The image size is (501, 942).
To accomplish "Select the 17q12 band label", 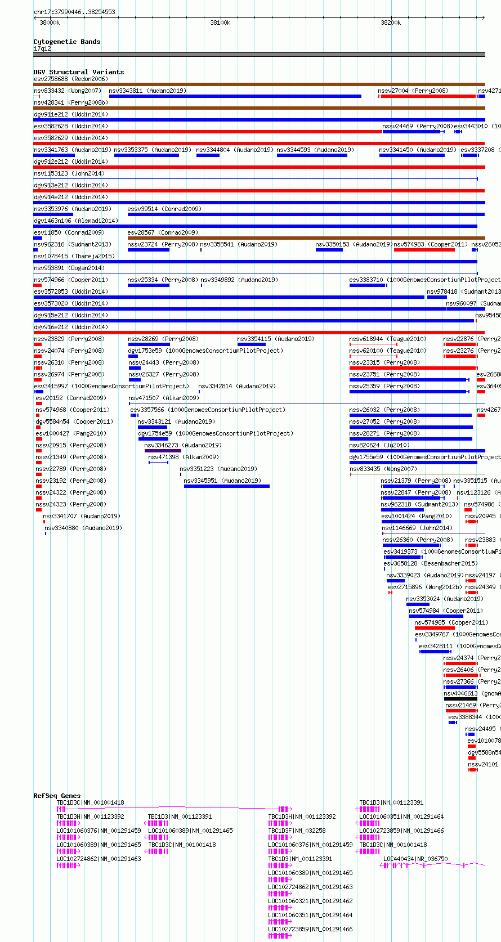I will point(42,48).
